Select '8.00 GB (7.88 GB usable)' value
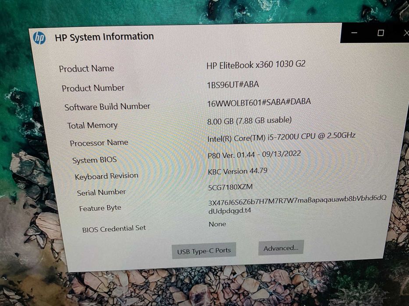409x306 pixels. click(249, 121)
